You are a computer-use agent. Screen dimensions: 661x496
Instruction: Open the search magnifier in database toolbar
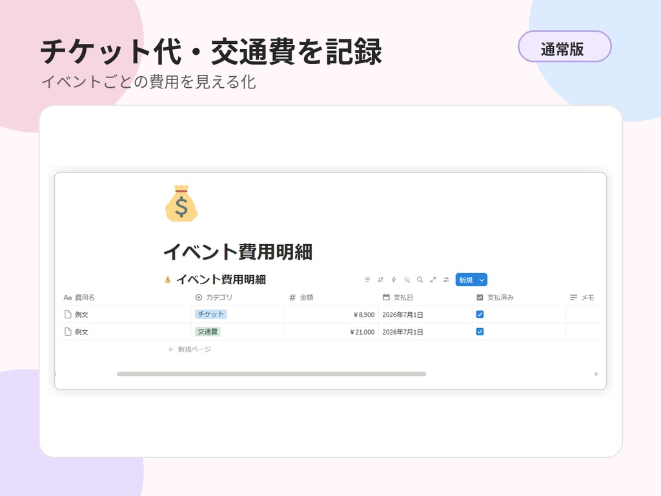coord(420,280)
